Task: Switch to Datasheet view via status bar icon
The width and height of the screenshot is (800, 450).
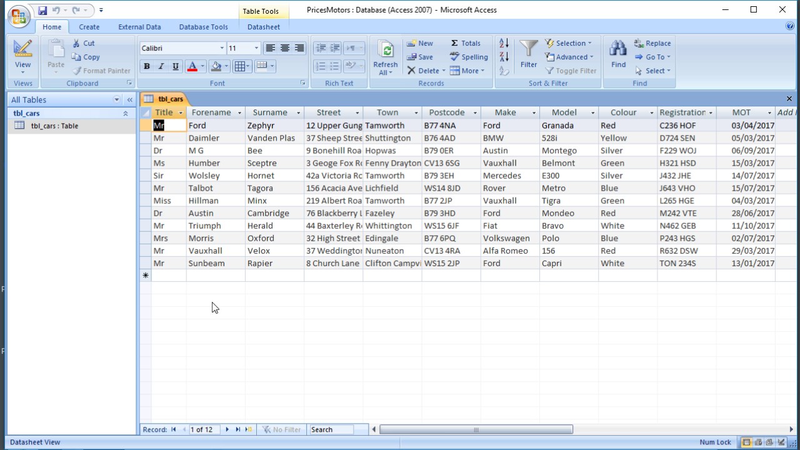Action: (x=746, y=442)
